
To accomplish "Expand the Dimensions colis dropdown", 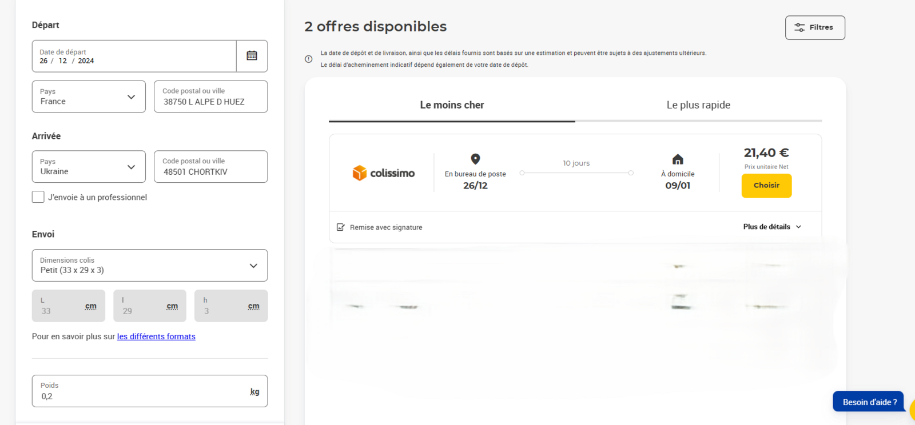I will point(149,266).
